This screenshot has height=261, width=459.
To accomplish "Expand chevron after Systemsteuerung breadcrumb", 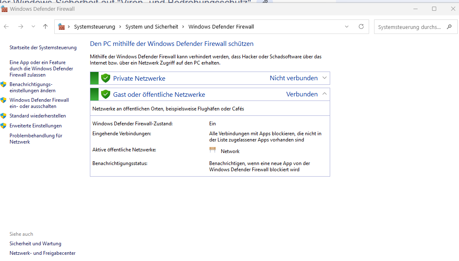I will (x=120, y=26).
